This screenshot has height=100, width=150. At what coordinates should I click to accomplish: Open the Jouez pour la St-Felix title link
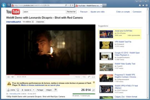click(123, 31)
